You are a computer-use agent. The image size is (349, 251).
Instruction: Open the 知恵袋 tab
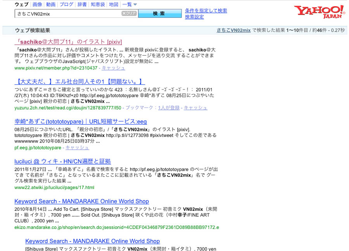98,5
